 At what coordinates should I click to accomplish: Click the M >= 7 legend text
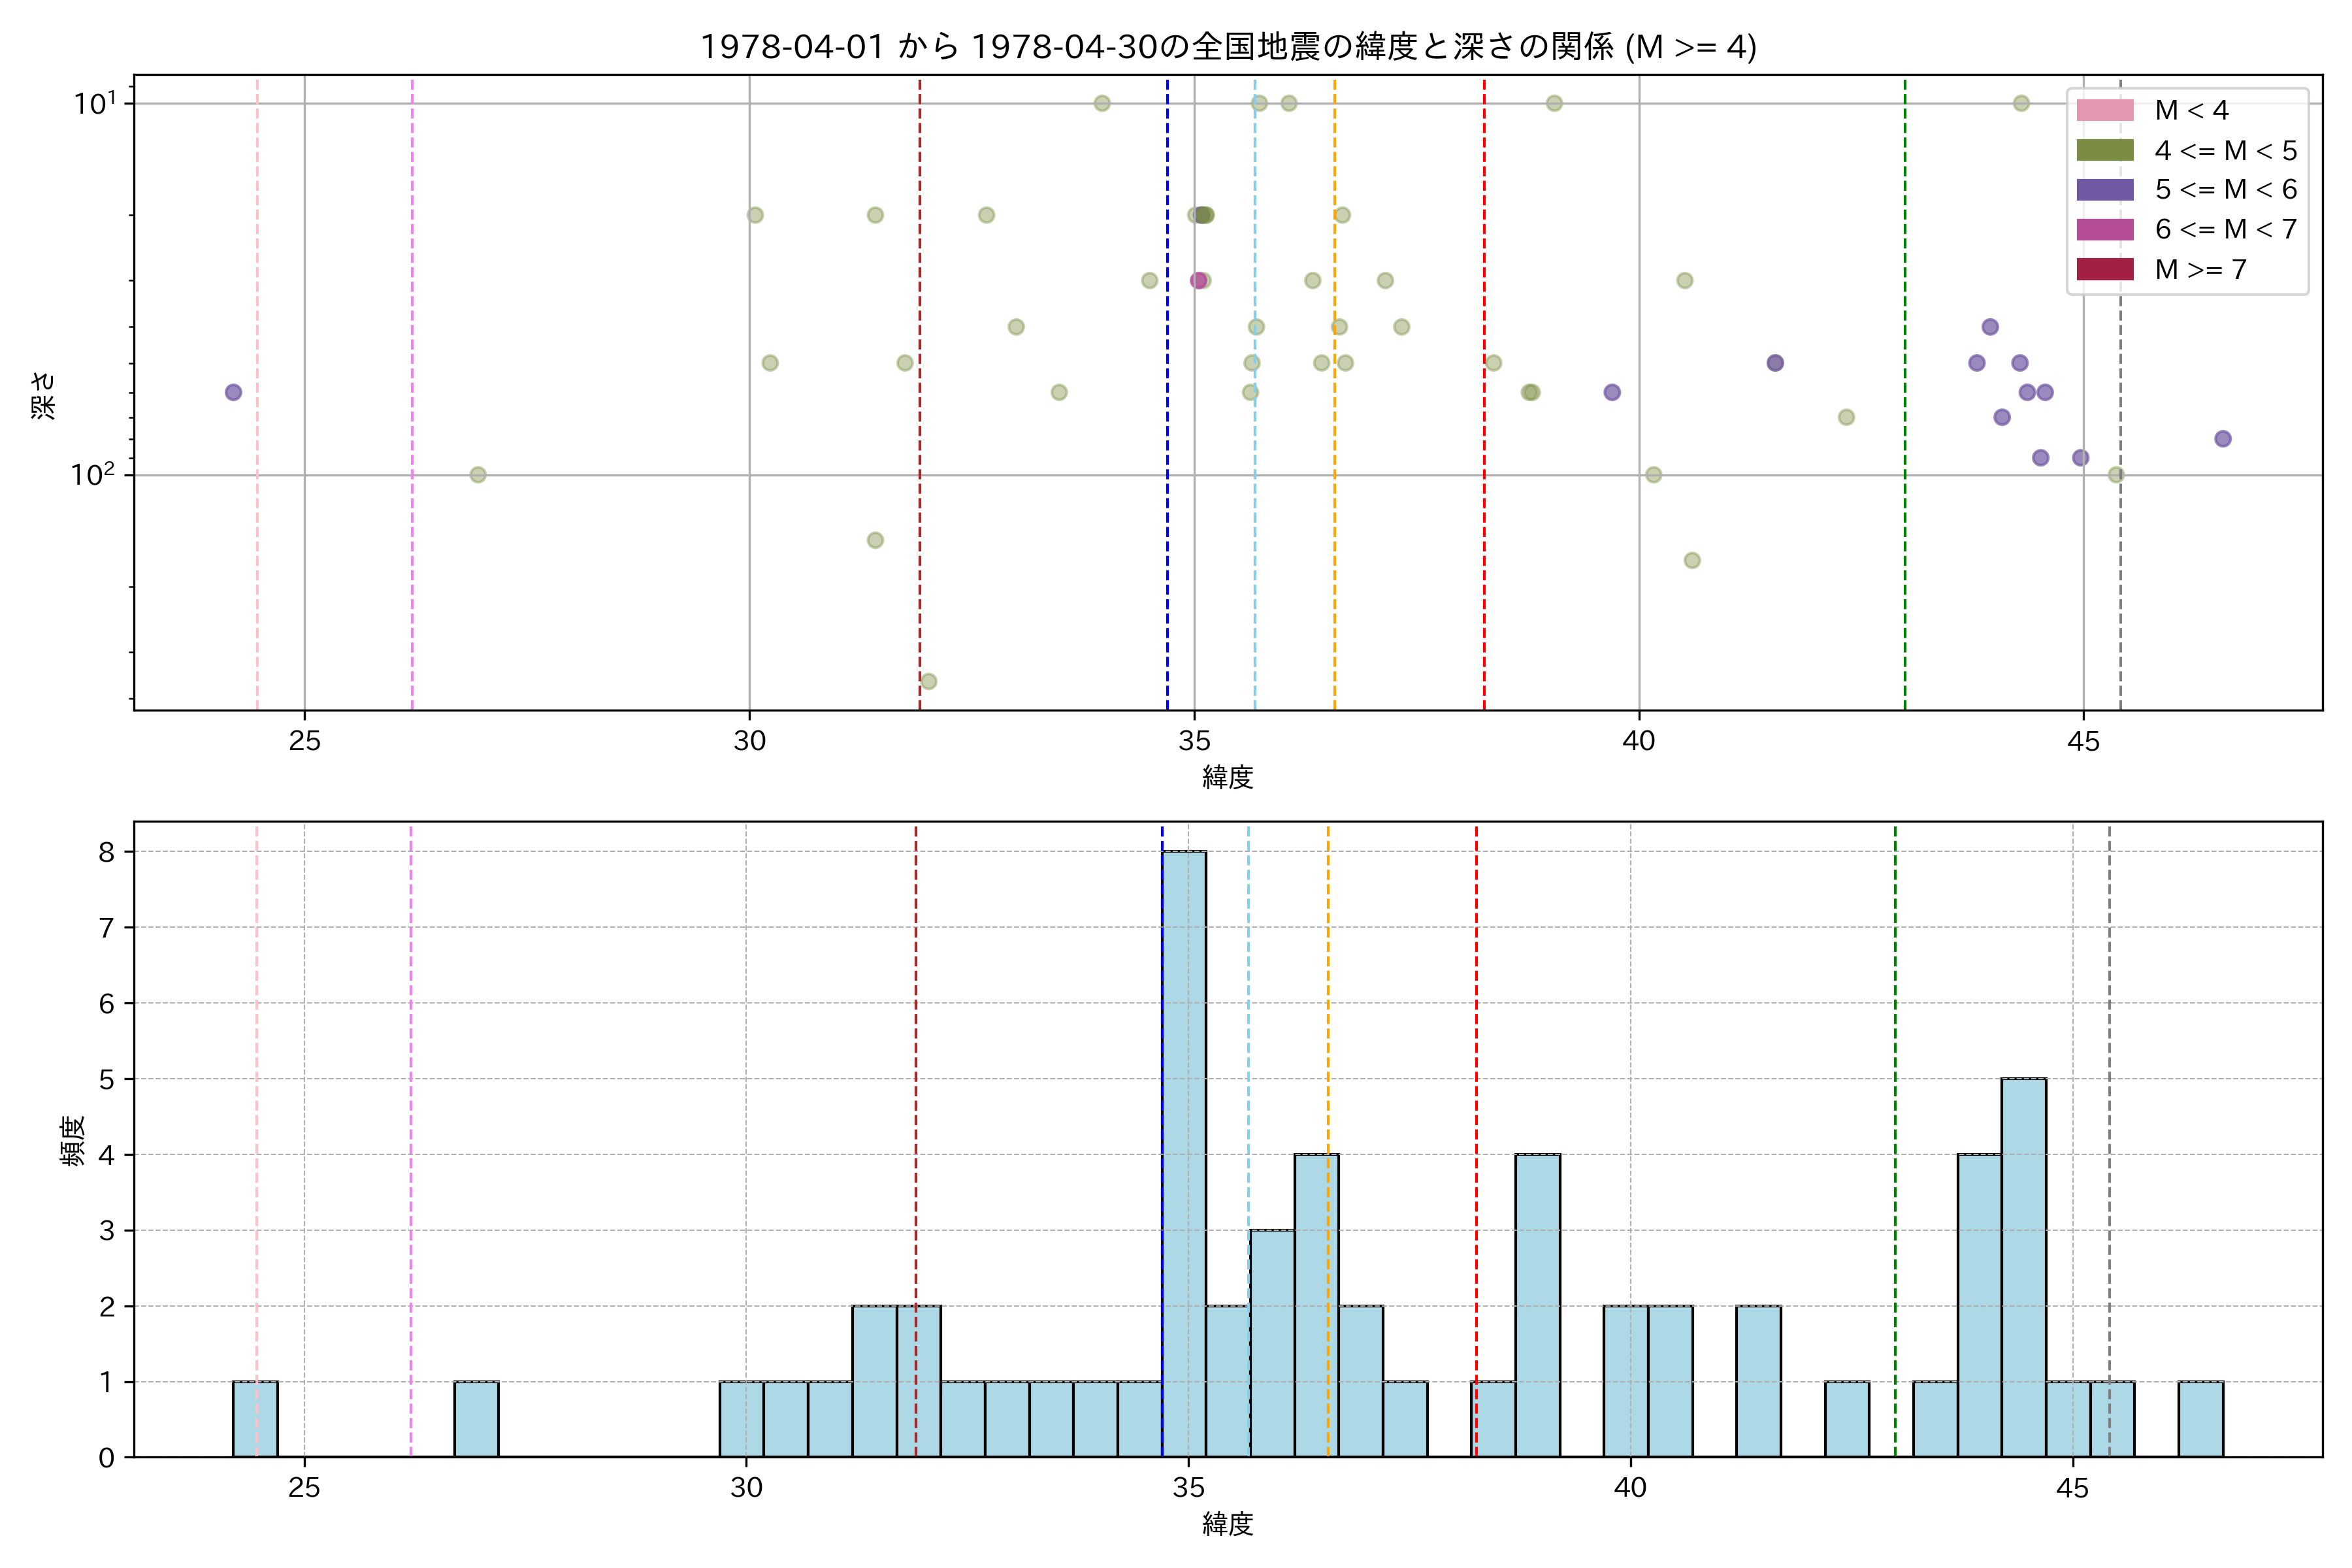point(2200,270)
